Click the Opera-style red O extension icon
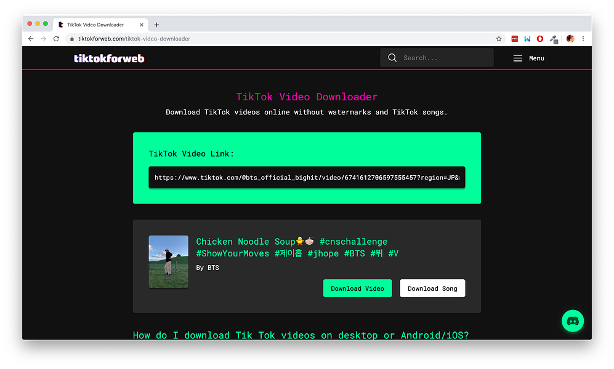Screen dimensions: 614x369 [x=540, y=39]
